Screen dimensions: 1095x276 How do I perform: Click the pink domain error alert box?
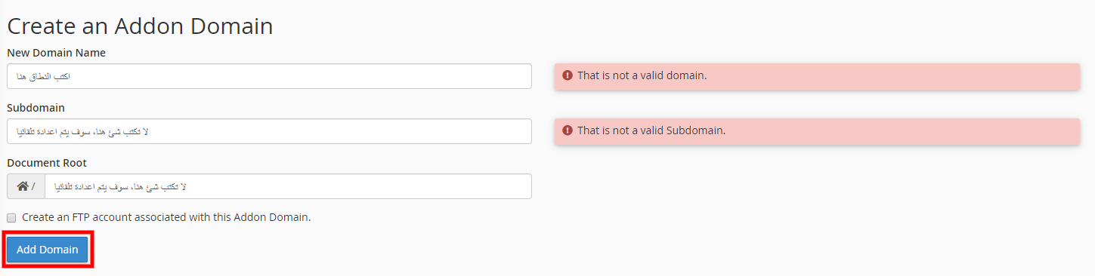[x=817, y=76]
